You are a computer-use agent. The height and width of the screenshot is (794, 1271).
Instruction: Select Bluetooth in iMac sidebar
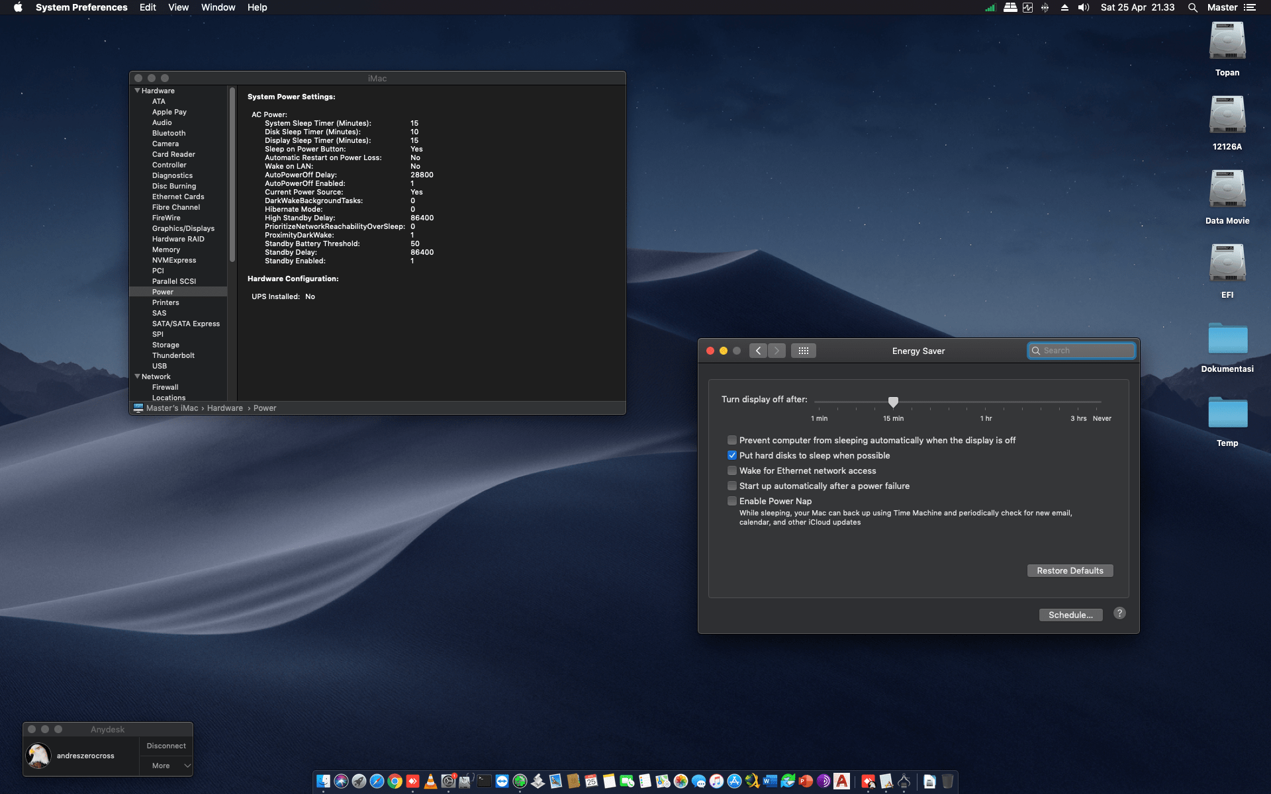click(x=169, y=133)
